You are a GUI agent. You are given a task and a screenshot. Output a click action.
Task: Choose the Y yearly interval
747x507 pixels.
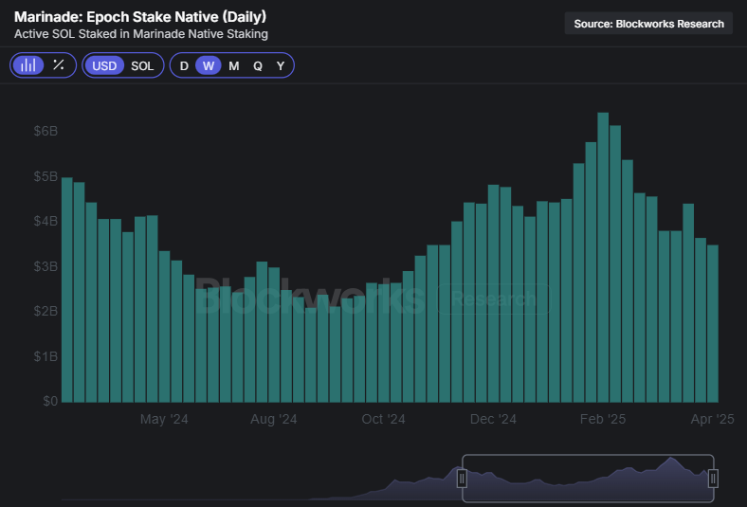click(281, 65)
